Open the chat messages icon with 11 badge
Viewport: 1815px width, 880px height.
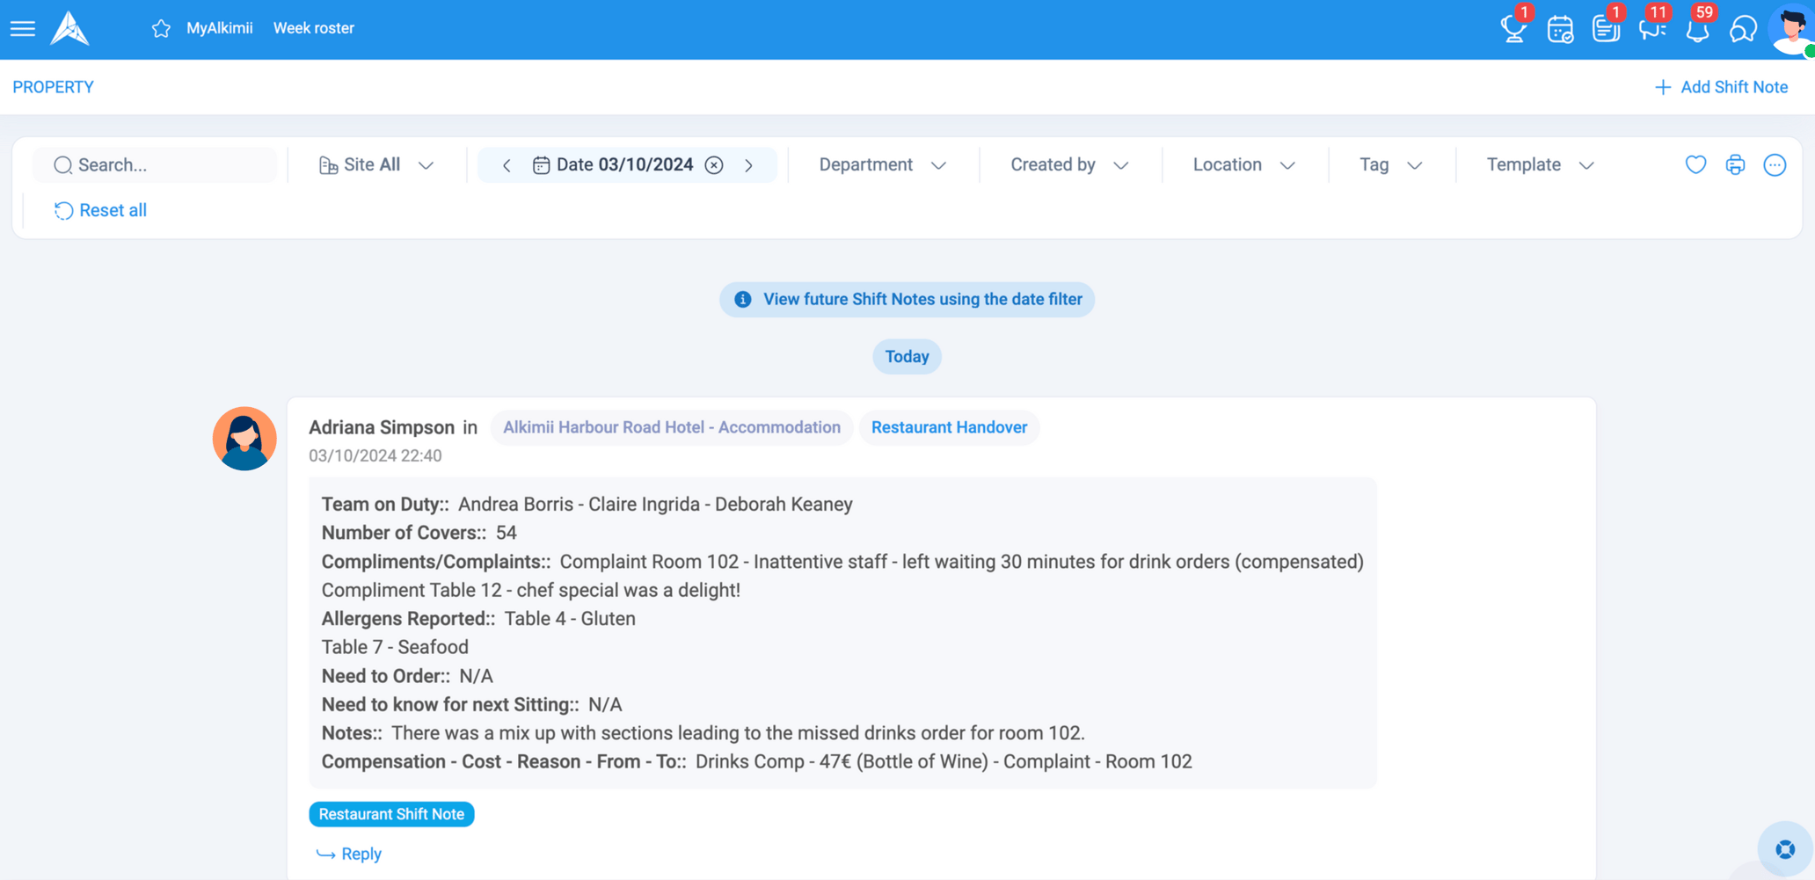tap(1651, 29)
